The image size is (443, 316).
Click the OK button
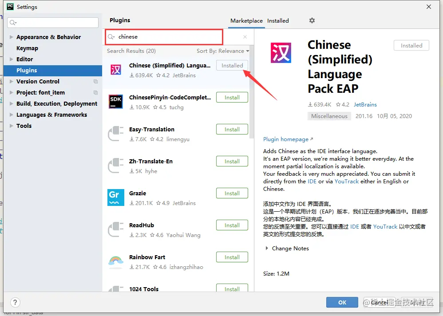[x=342, y=302]
